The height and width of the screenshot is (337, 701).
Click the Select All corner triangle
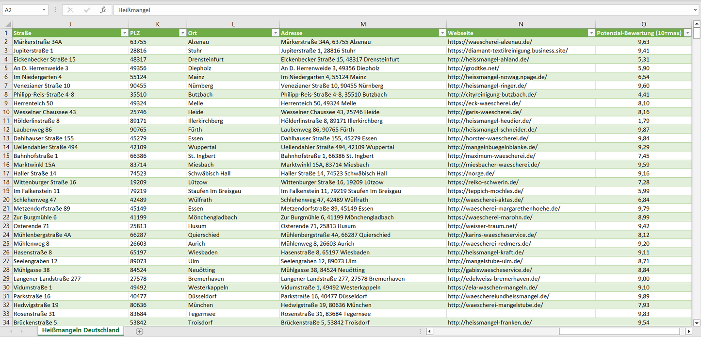(x=7, y=24)
